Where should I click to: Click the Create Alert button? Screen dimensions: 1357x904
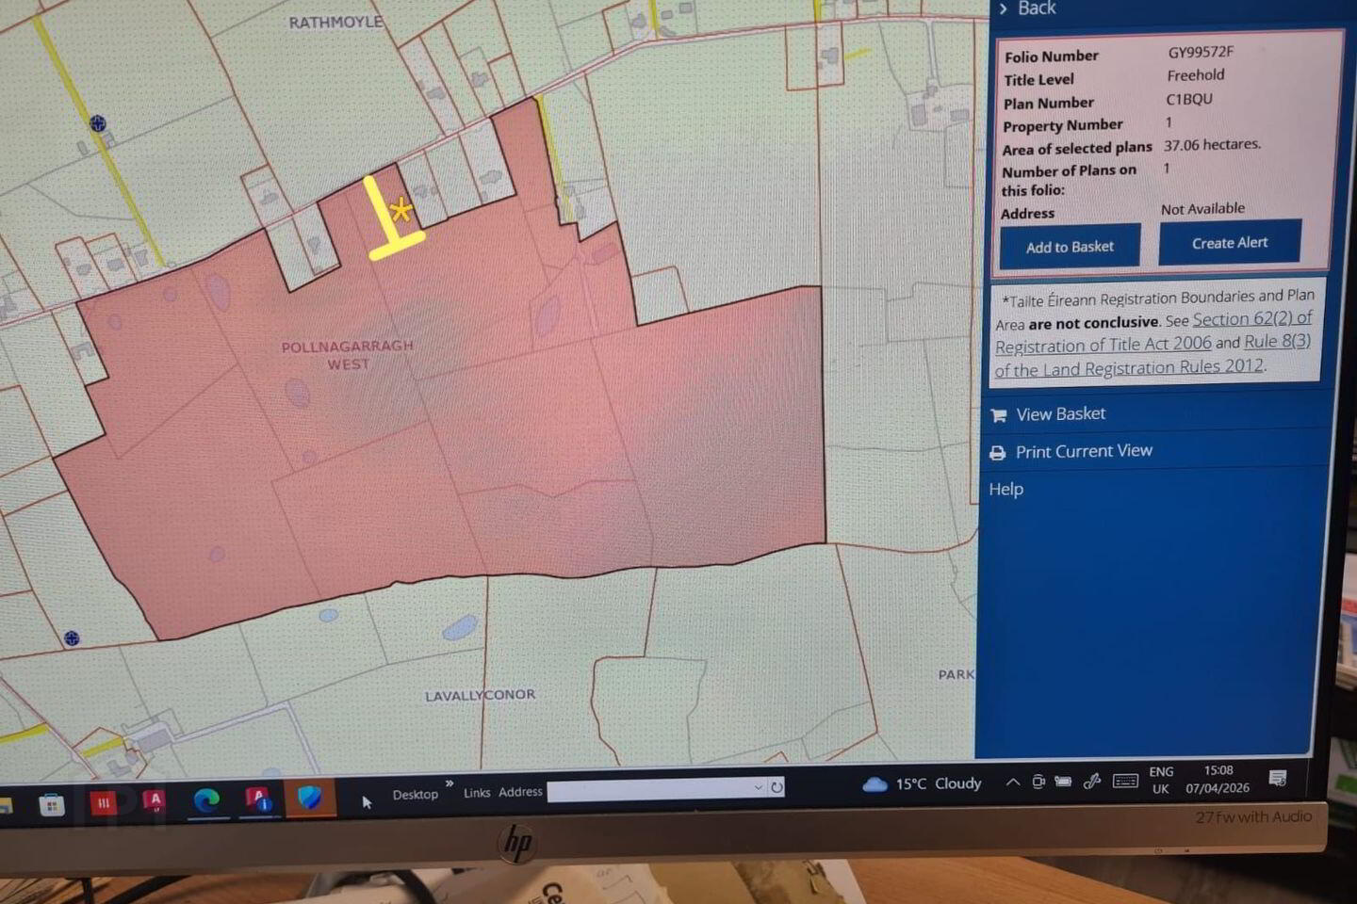[1230, 243]
